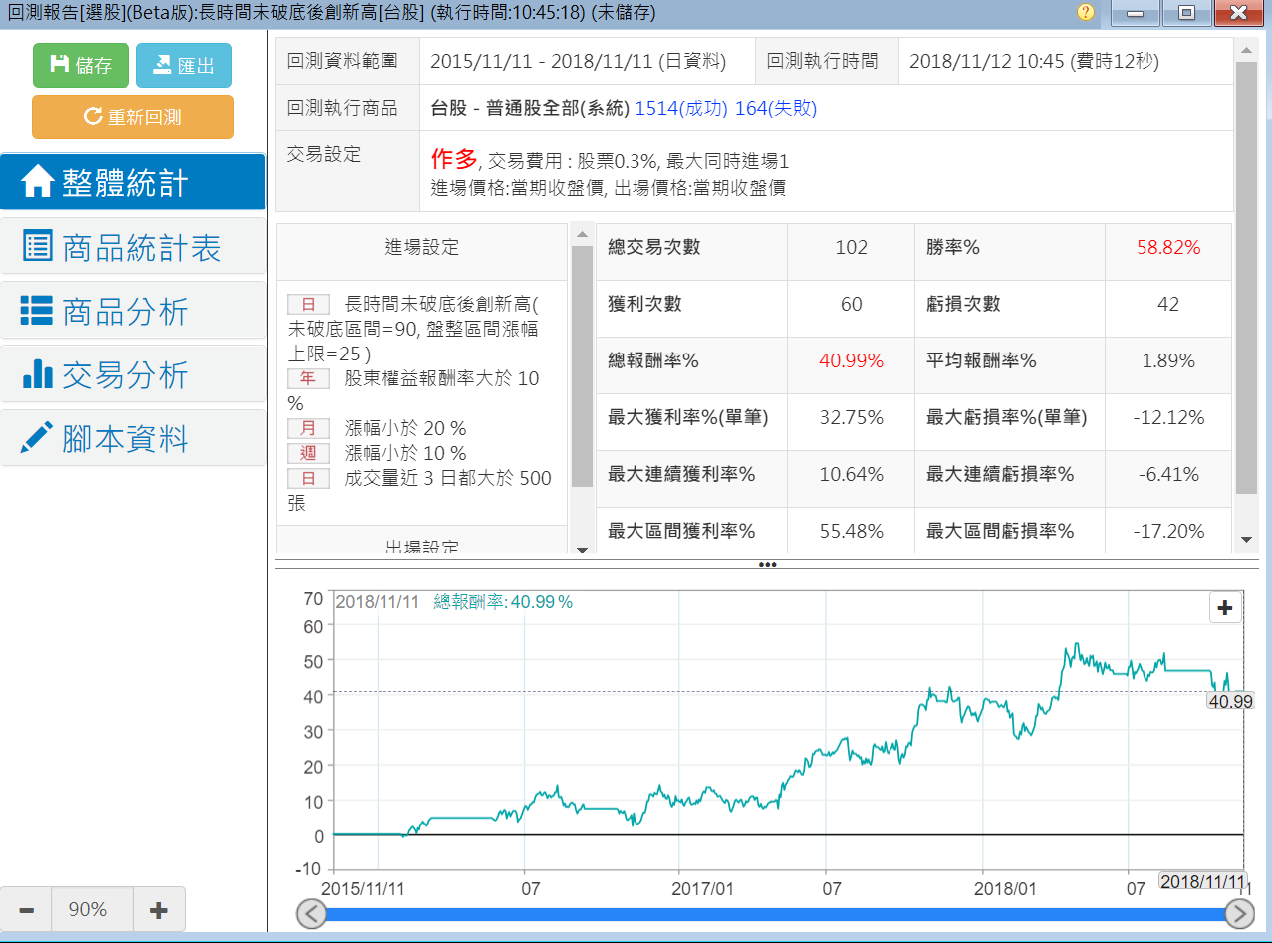Decrease zoom level with minus button
1272x943 pixels.
(x=27, y=909)
